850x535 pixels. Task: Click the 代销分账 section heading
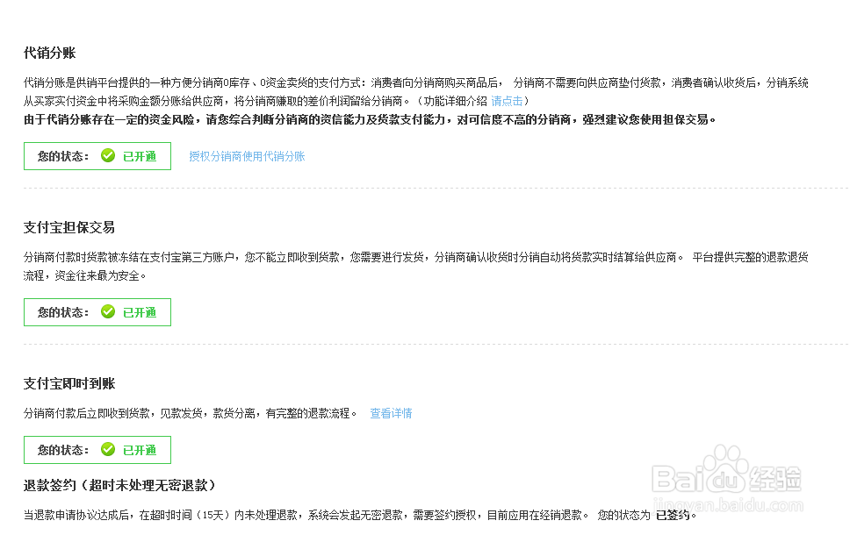click(50, 53)
